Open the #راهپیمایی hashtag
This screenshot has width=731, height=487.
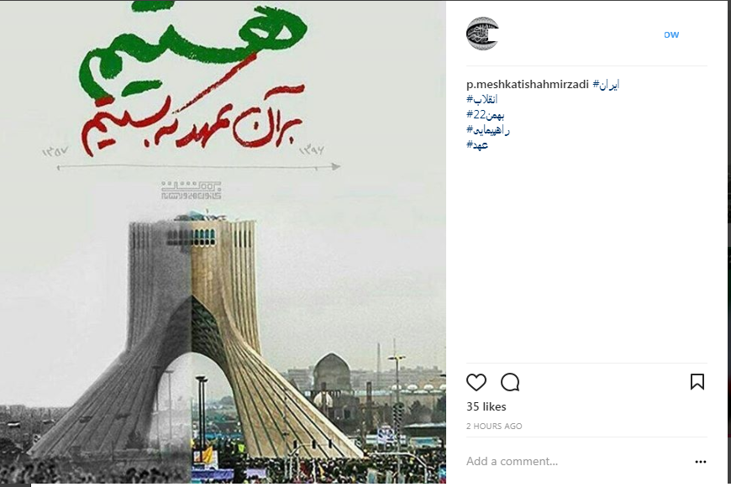[x=488, y=130]
